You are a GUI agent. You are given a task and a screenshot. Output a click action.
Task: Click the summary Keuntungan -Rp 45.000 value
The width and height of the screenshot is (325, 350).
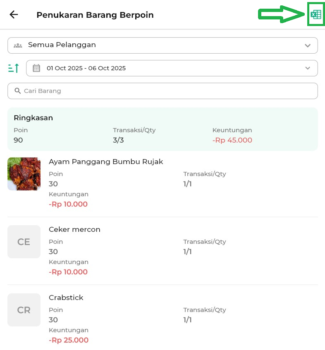[232, 140]
